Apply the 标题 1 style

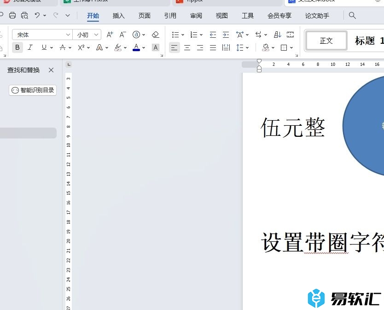(369, 41)
